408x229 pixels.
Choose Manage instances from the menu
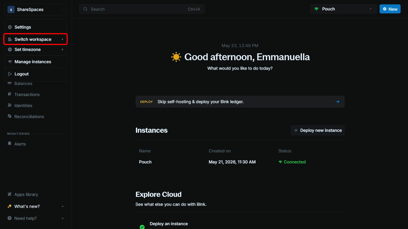point(36,62)
